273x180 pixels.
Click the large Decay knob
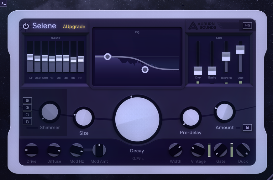point(137,119)
